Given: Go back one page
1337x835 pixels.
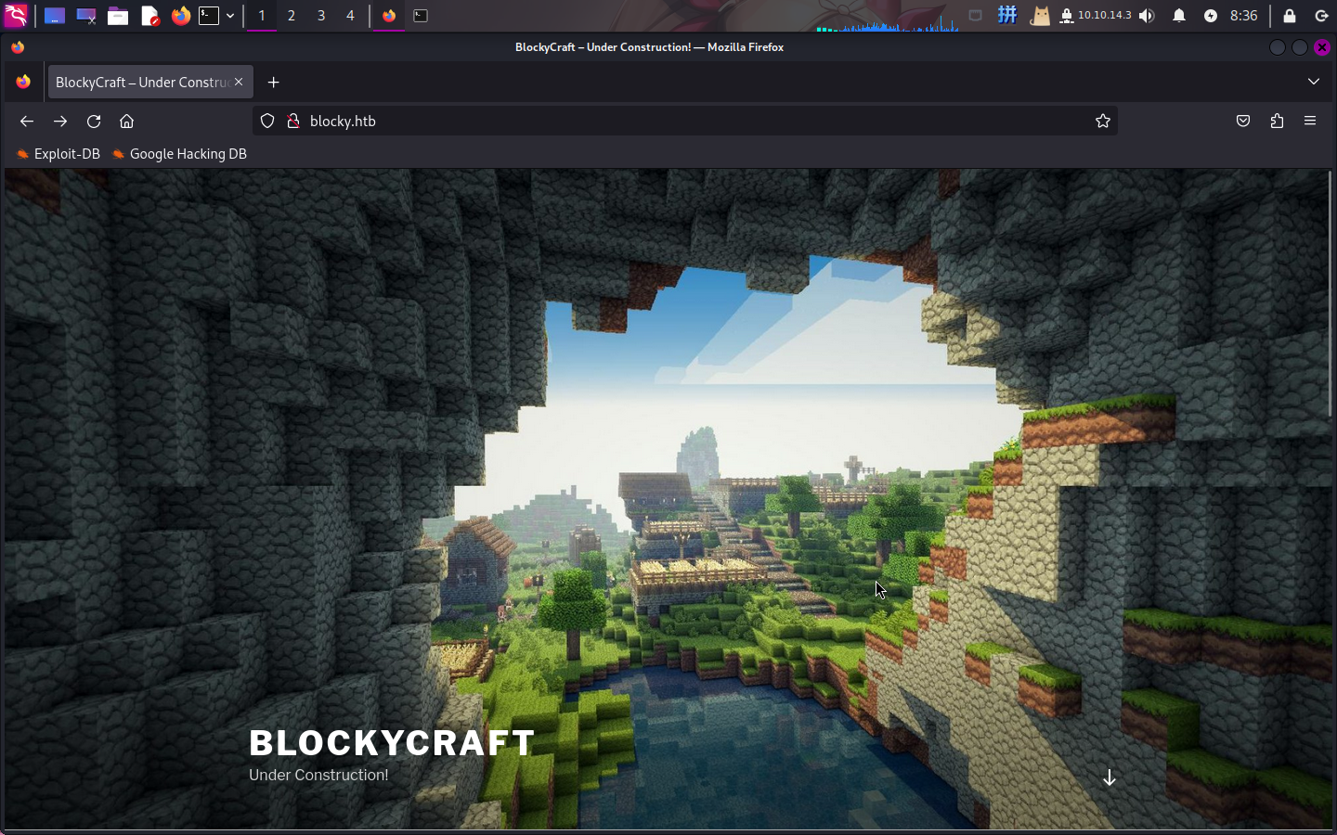Looking at the screenshot, I should (27, 122).
